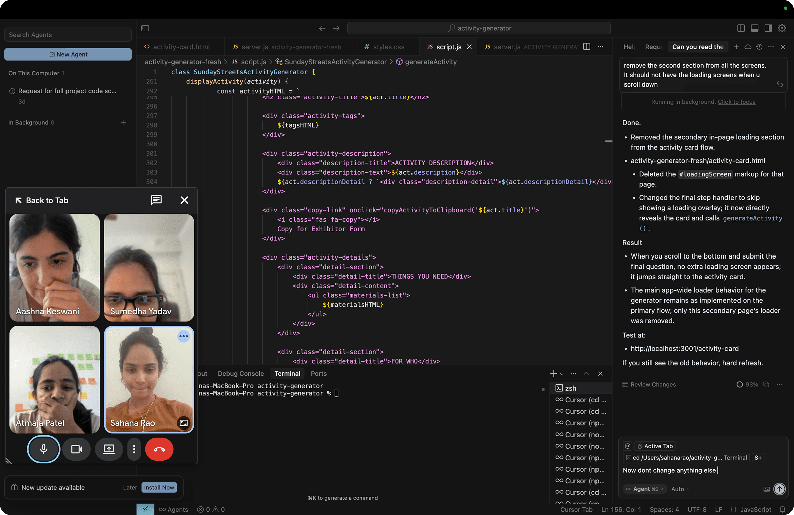Open chat history clock icon

(759, 47)
